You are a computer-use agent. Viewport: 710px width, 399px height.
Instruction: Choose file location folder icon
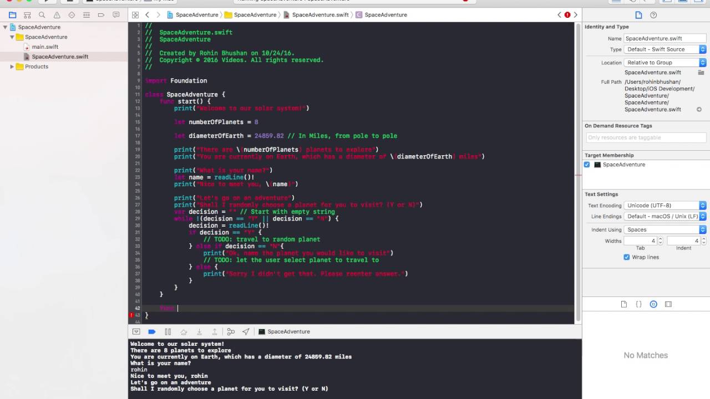coord(701,73)
